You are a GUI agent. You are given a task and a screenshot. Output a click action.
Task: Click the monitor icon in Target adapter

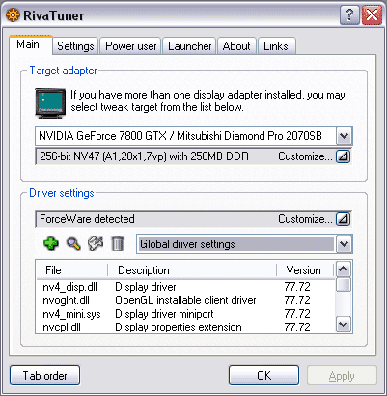(x=50, y=102)
